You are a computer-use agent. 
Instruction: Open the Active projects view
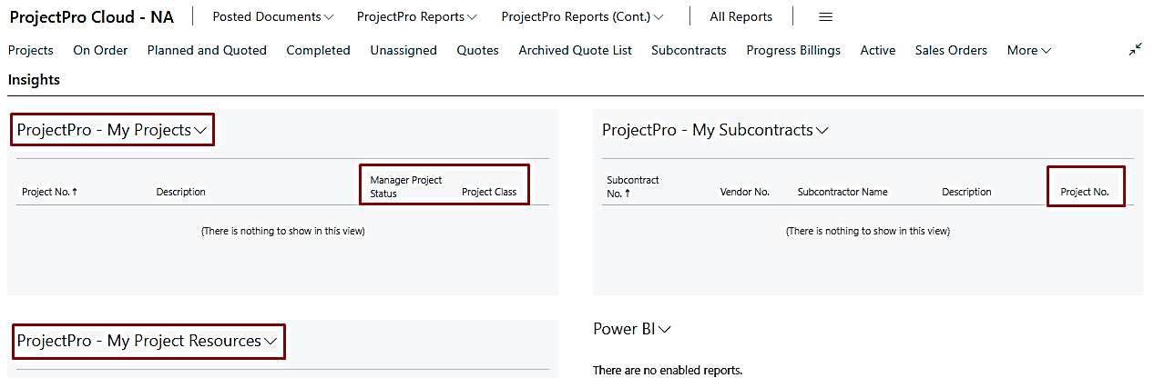tap(878, 51)
